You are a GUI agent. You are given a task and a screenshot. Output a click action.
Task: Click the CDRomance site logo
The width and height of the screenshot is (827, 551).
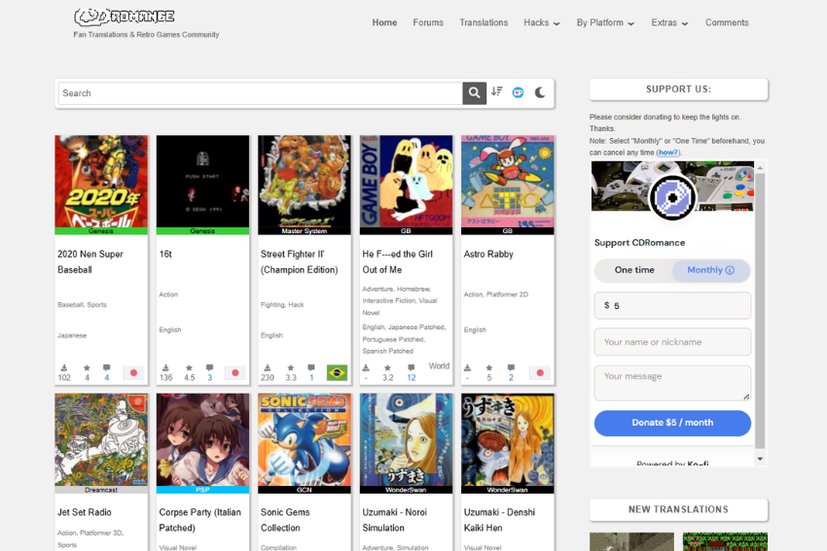(x=125, y=17)
